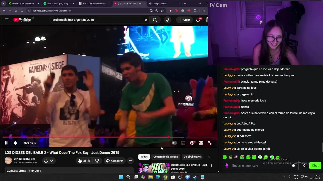This screenshot has width=323, height=181.
Task: Mute the video volume speaker icon
Action: pyautogui.click(x=15, y=143)
